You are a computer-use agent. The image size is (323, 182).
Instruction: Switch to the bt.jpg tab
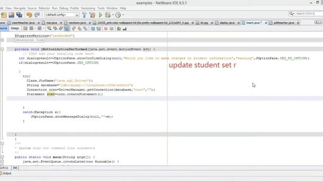click(x=204, y=23)
